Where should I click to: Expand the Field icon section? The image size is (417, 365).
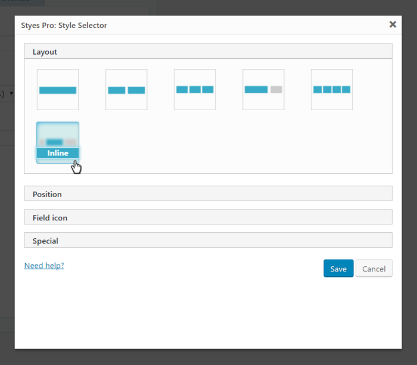click(x=208, y=217)
